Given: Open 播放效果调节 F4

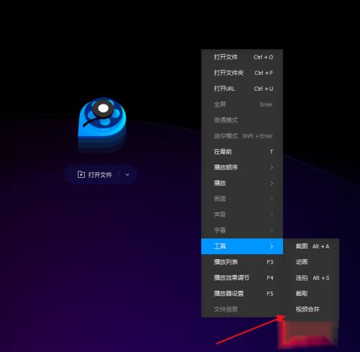Looking at the screenshot, I should point(242,278).
